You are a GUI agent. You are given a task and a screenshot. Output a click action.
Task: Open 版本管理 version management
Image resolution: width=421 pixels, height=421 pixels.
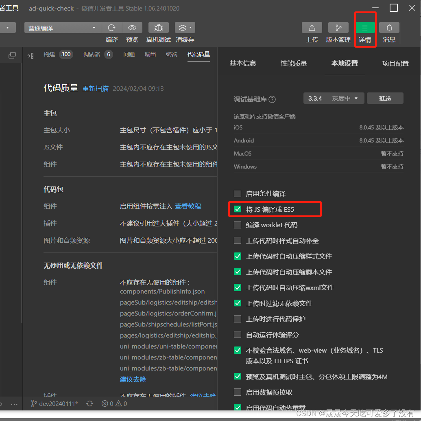tap(338, 27)
